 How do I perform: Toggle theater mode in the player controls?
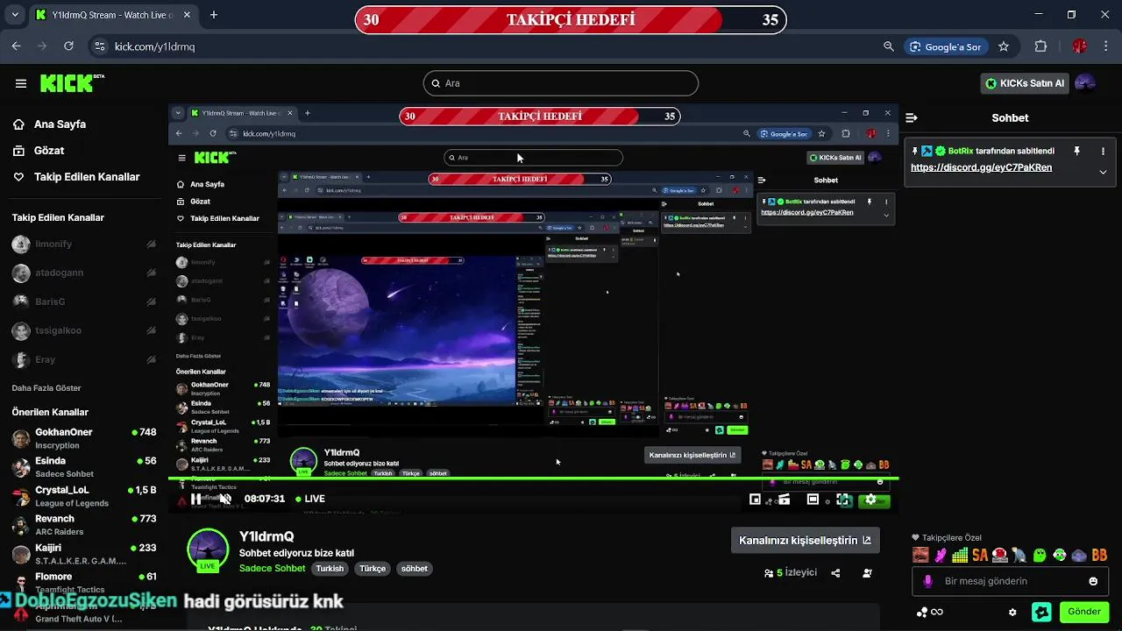pyautogui.click(x=813, y=500)
